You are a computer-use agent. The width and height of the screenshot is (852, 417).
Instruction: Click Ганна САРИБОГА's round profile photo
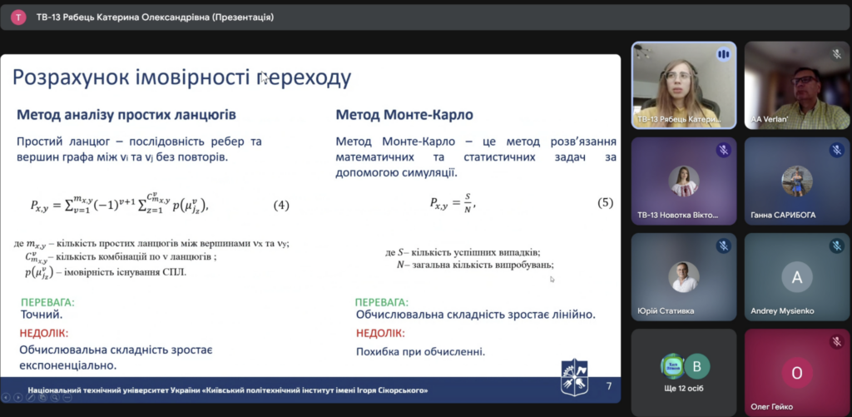796,181
